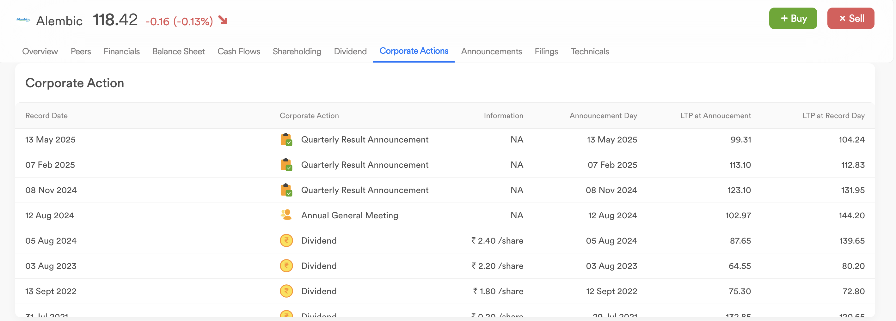Screen dimensions: 896x321
Task: Click the 144.20 LTP value
Action: tap(851, 215)
